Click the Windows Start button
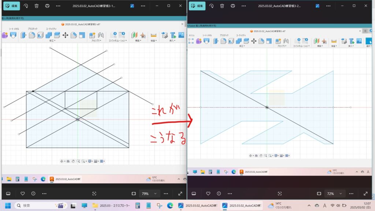 click(8, 206)
